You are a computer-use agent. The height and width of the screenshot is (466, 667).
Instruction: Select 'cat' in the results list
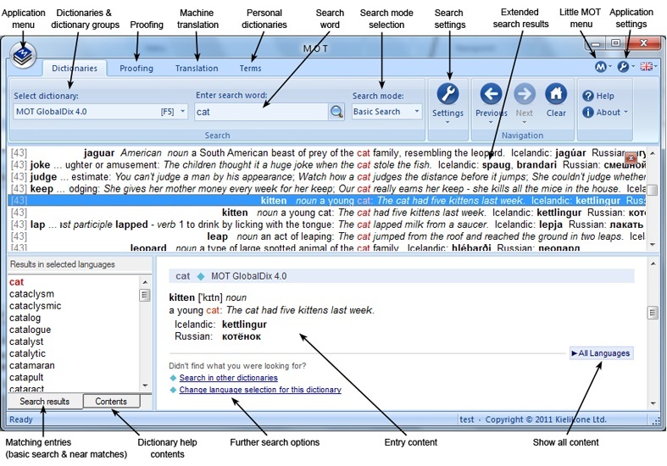(x=17, y=282)
